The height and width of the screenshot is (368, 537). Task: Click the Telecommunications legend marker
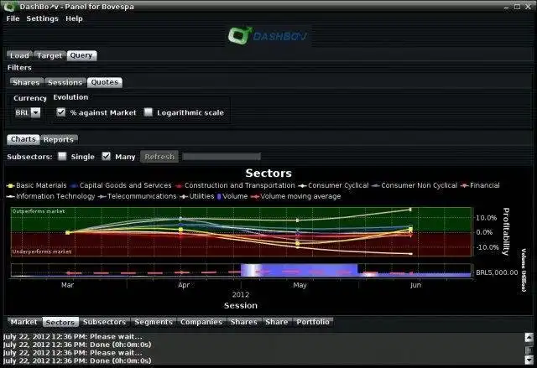(x=102, y=197)
